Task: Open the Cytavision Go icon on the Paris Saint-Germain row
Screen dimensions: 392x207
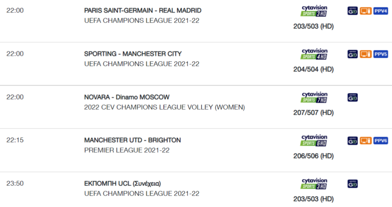Action: coord(352,11)
